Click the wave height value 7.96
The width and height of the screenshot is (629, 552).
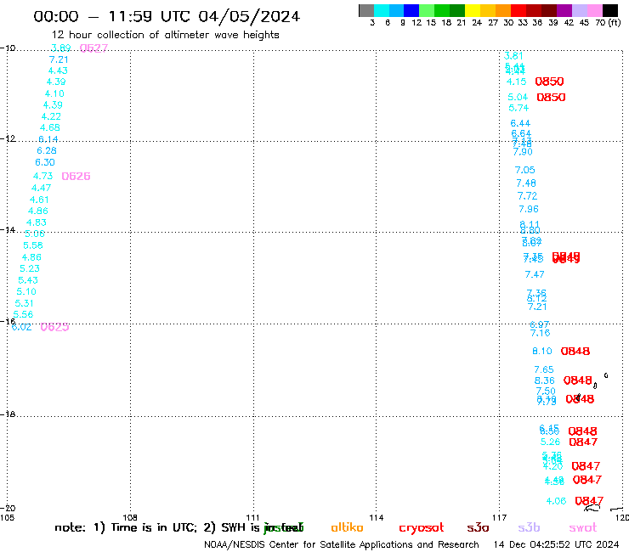click(529, 209)
